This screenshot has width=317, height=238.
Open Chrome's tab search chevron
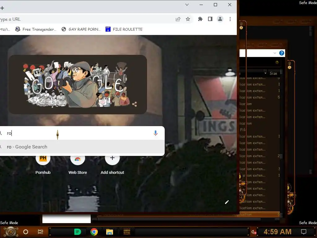pyautogui.click(x=187, y=5)
